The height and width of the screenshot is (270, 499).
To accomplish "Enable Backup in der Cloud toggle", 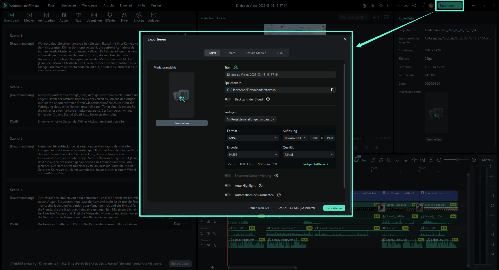I will [x=228, y=99].
